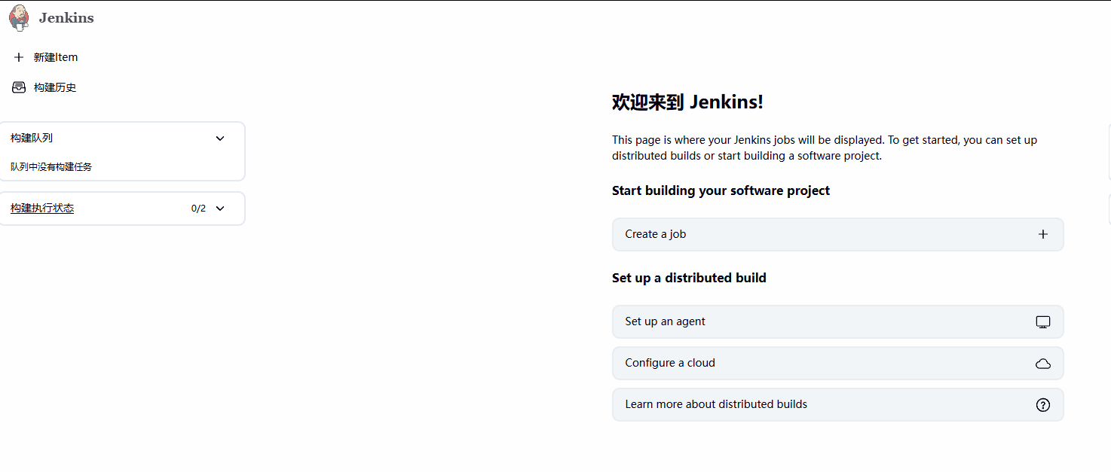Open the 新建Item menu entry
This screenshot has width=1111, height=472.
pyautogui.click(x=56, y=57)
